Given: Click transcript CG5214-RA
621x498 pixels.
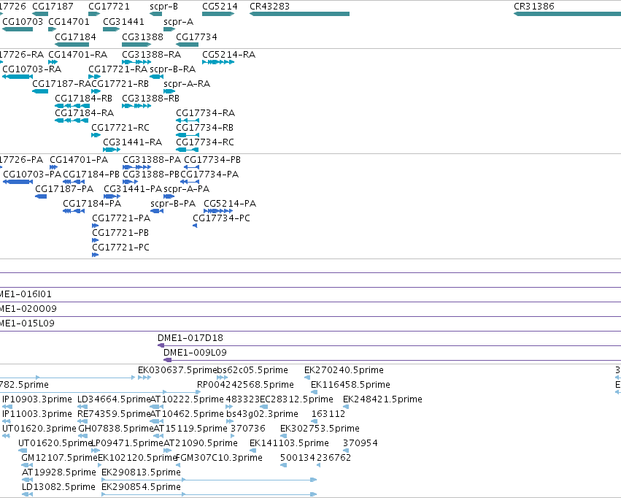Looking at the screenshot, I should pyautogui.click(x=218, y=62).
